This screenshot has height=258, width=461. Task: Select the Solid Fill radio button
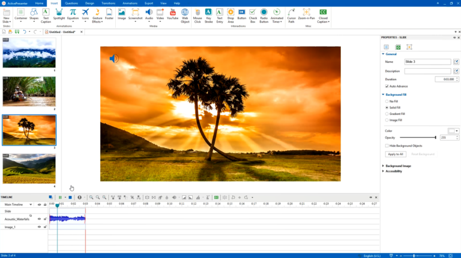tap(387, 108)
